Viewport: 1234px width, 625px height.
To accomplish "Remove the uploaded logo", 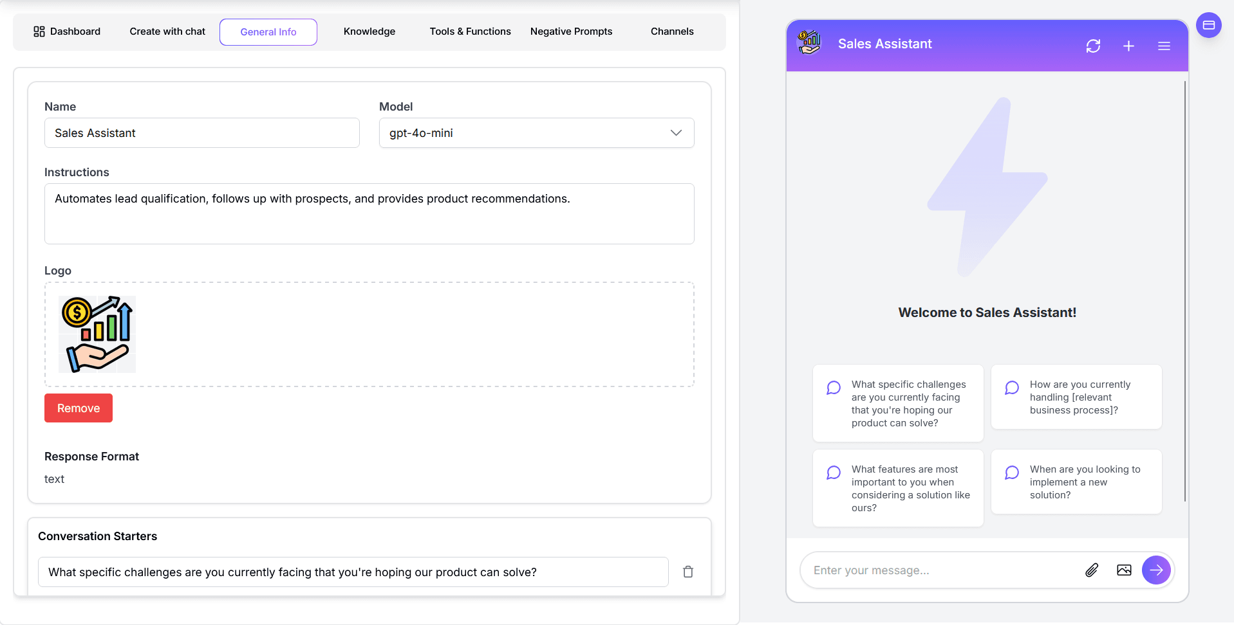I will click(x=79, y=408).
